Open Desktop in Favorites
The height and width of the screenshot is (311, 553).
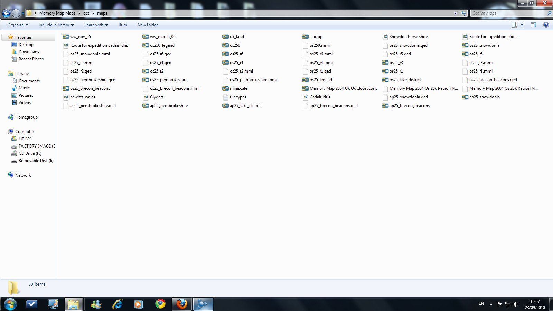pyautogui.click(x=26, y=45)
